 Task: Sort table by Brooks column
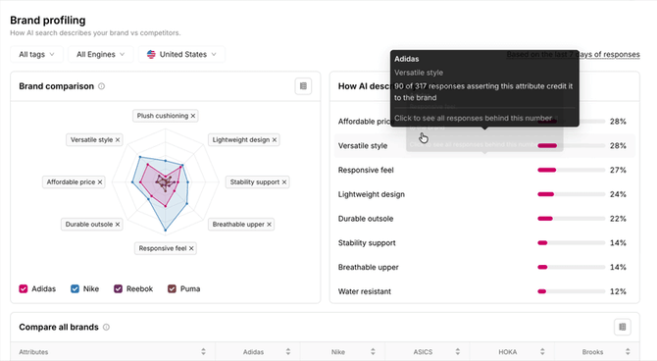(x=628, y=352)
